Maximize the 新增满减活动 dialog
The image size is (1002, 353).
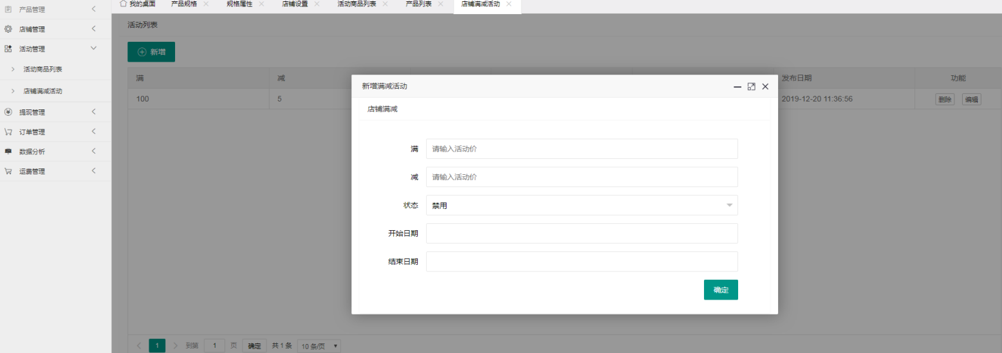pos(751,87)
